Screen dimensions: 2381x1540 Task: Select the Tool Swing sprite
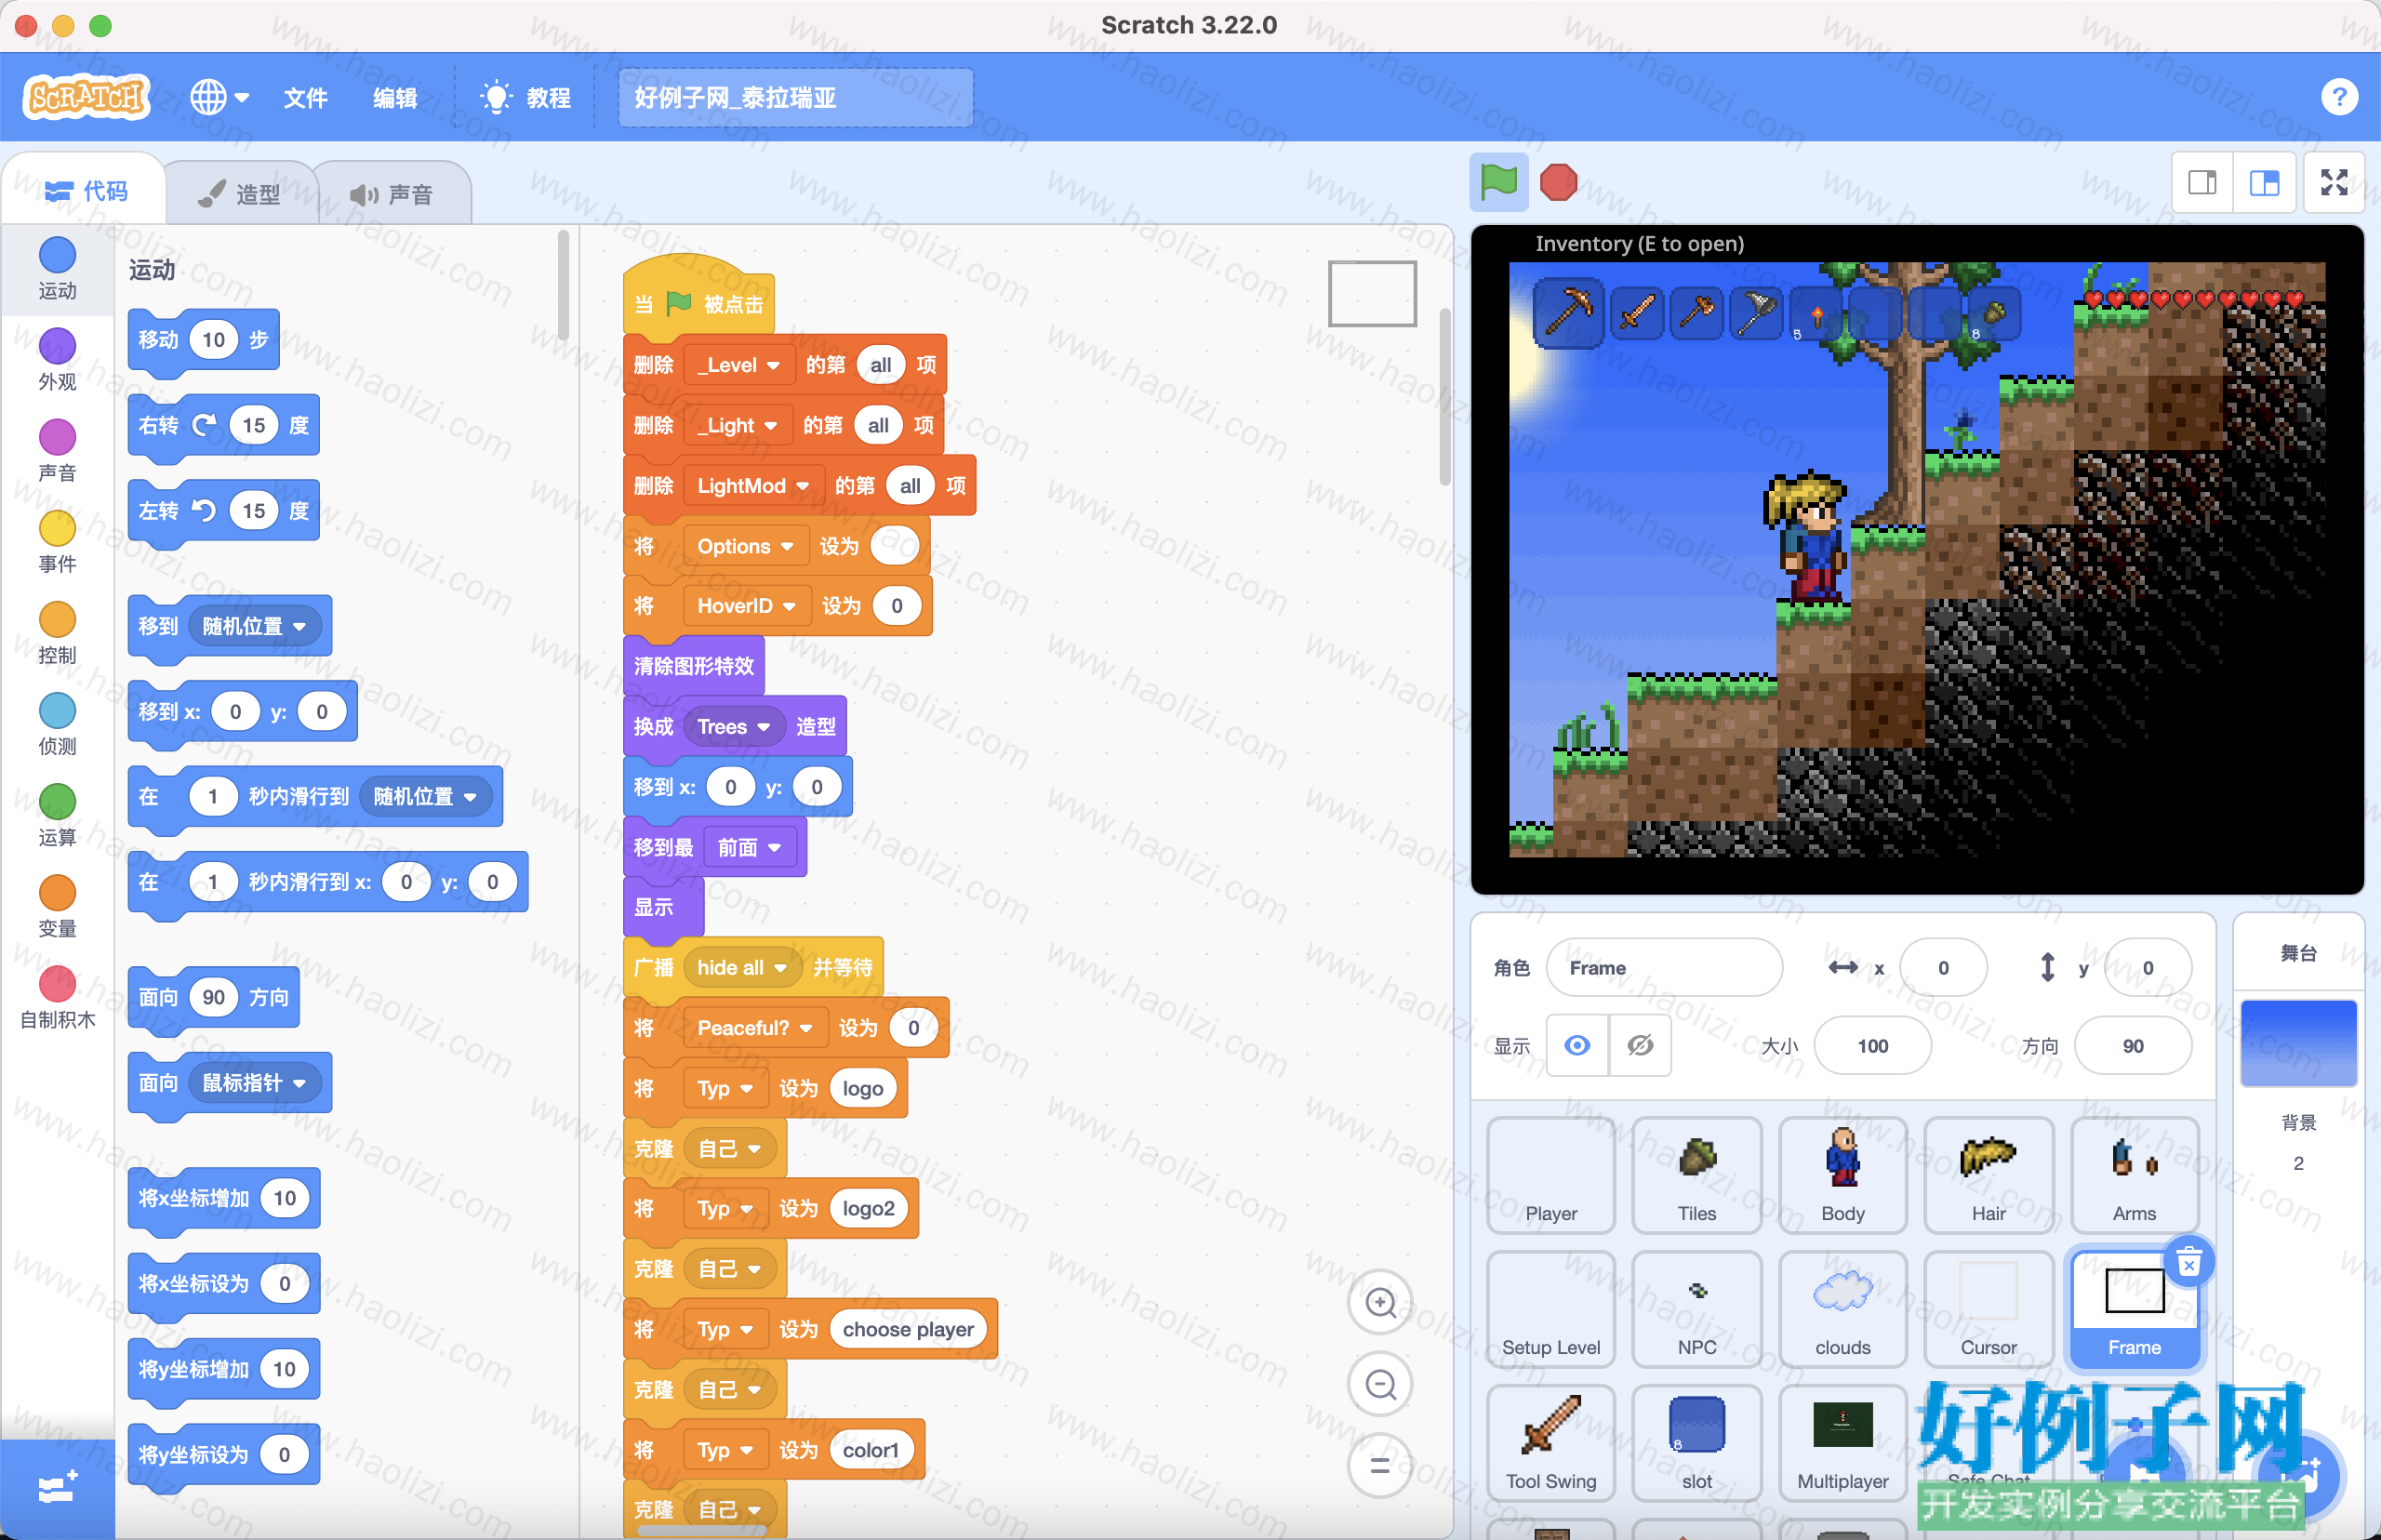(1551, 1443)
